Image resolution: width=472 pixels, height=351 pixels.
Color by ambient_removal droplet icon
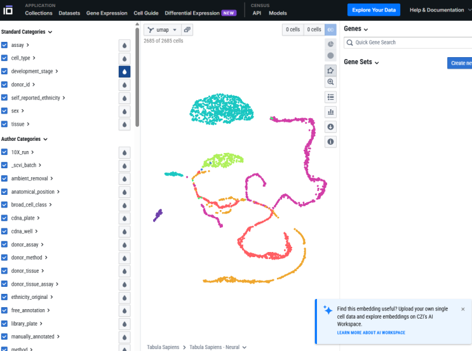pos(125,179)
